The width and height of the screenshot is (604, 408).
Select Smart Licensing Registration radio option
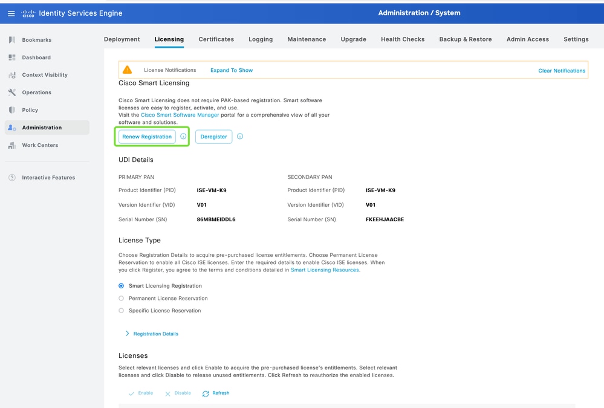point(122,286)
